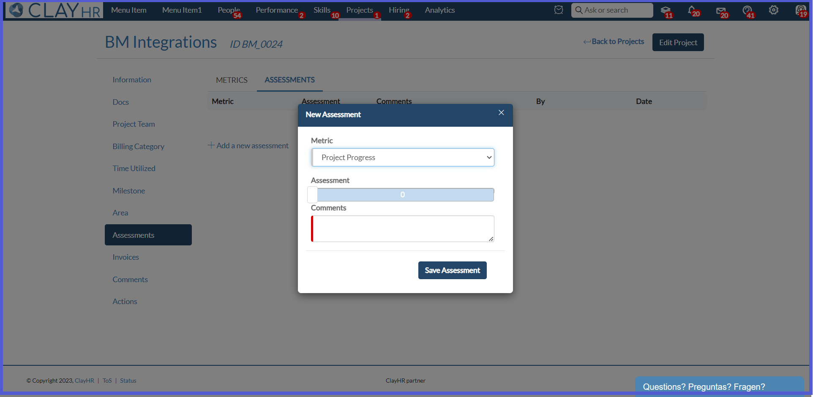Select Assessments in the sidebar
This screenshot has height=397, width=813.
[148, 235]
